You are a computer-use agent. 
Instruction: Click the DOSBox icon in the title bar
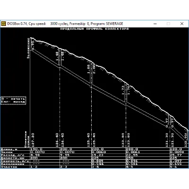pos(3,24)
